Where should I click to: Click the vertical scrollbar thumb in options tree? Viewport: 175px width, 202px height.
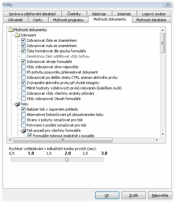pos(163,43)
